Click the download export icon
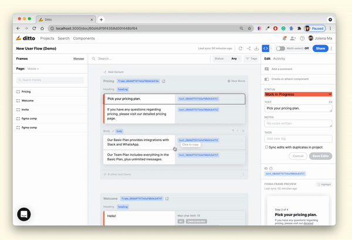The height and width of the screenshot is (240, 352). point(256,49)
